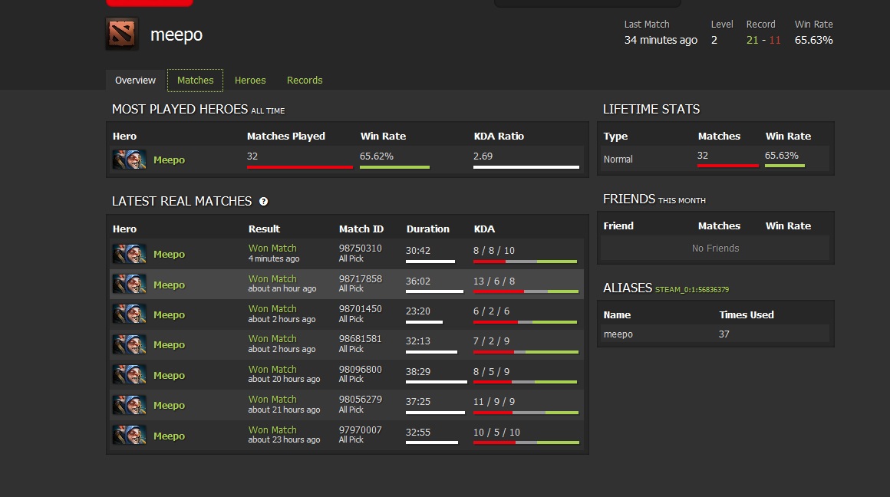Click Meepo portrait for match 98681581
Screen dimensions: 890x497
130,344
